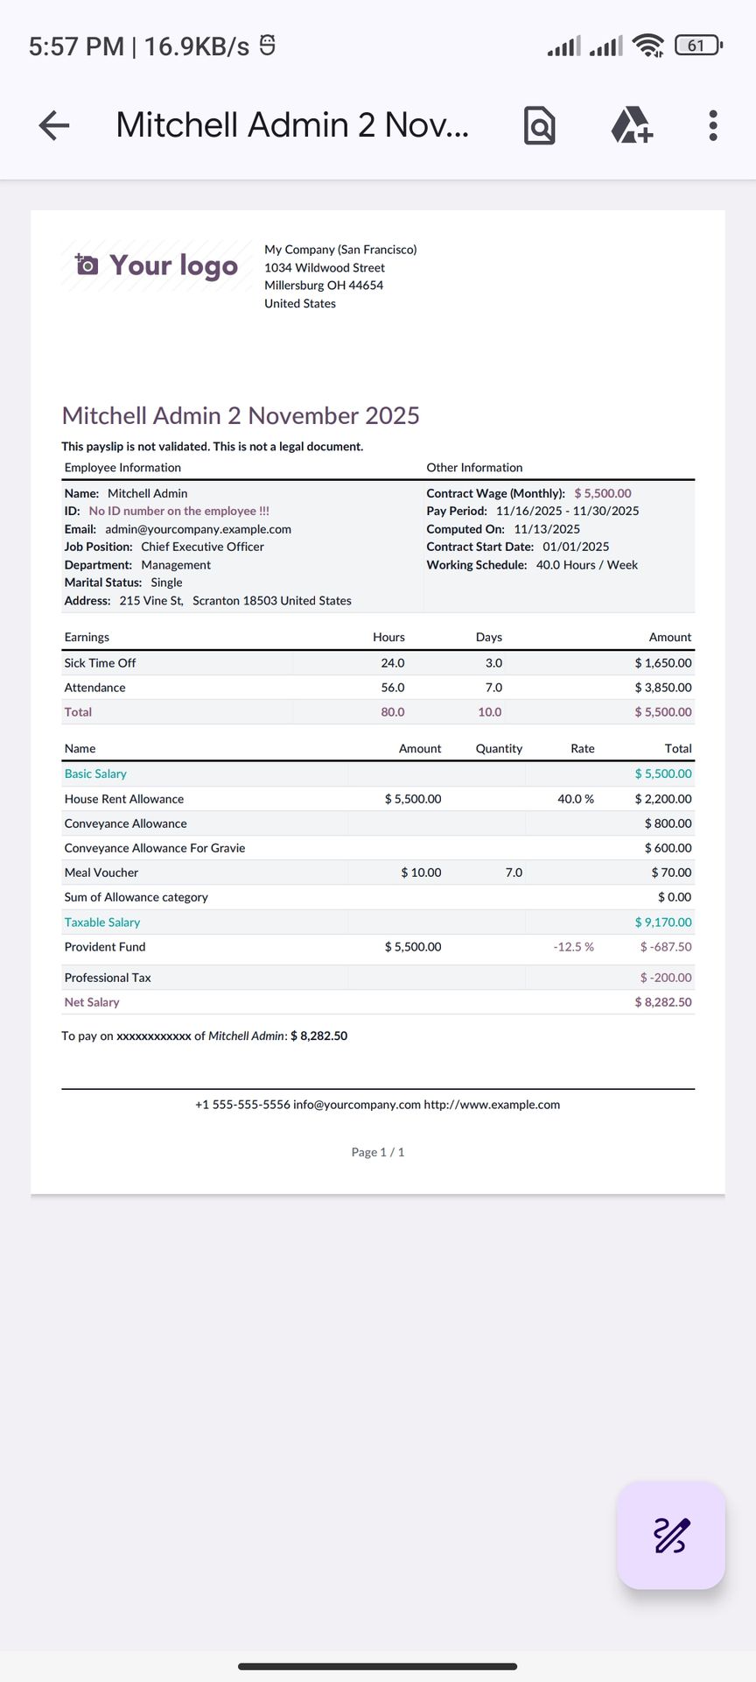The height and width of the screenshot is (1682, 756).
Task: Tap the annotate pen floating button
Action: 671,1535
